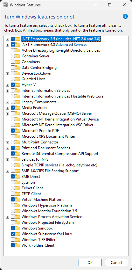Image resolution: width=132 pixels, height=270 pixels.
Task: Click folder icon beside Containers
Action: (17, 62)
